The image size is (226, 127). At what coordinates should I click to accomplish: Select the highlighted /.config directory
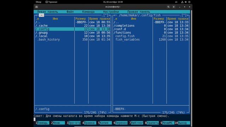(x=73, y=29)
